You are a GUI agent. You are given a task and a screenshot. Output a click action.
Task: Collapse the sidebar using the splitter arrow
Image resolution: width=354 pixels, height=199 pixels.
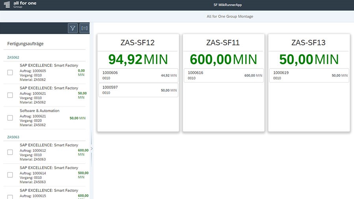tap(91, 149)
